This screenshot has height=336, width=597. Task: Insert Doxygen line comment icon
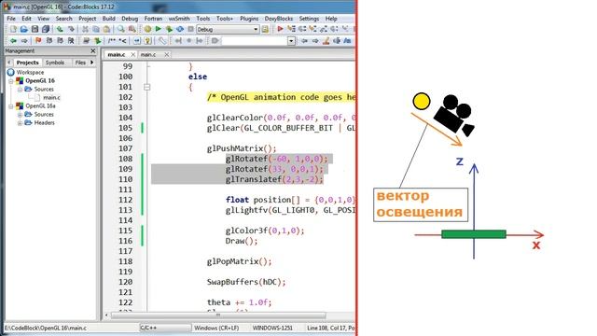click(122, 40)
